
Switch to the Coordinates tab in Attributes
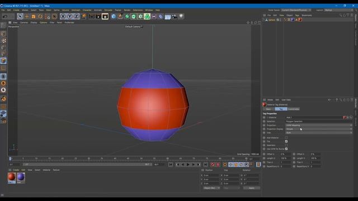[x=293, y=109]
